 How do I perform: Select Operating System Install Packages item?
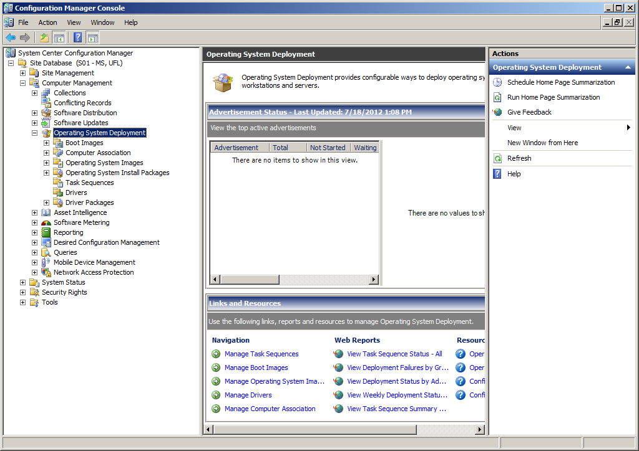[117, 173]
